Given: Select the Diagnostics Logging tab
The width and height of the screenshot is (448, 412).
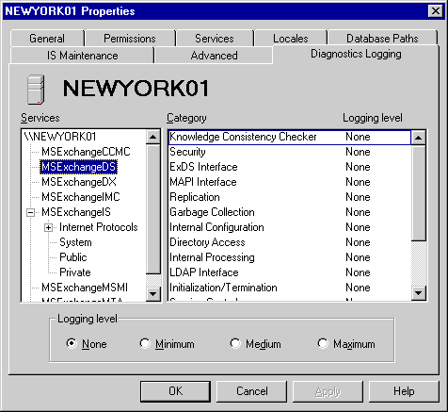Looking at the screenshot, I should (356, 54).
